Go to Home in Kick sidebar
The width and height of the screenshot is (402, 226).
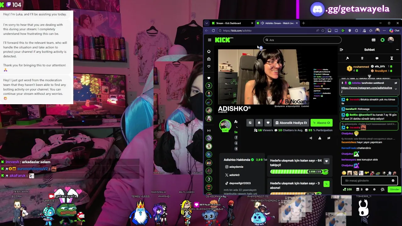(209, 51)
